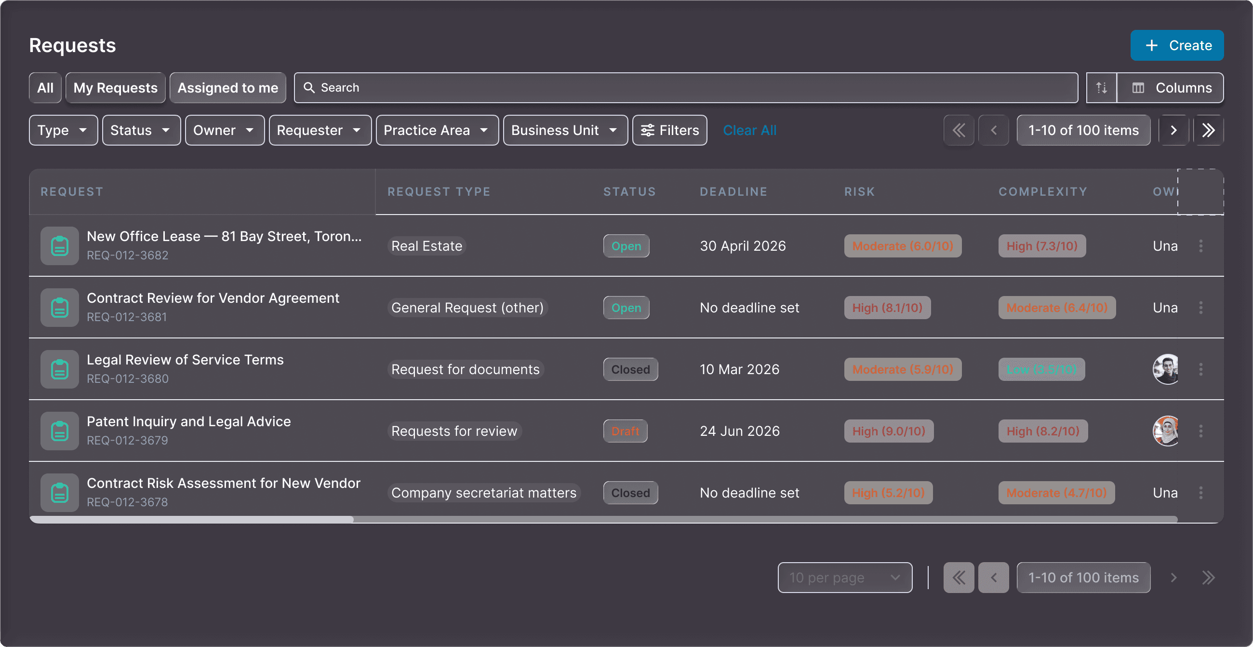Click the horizontal table scrollbar
1253x647 pixels.
click(192, 520)
